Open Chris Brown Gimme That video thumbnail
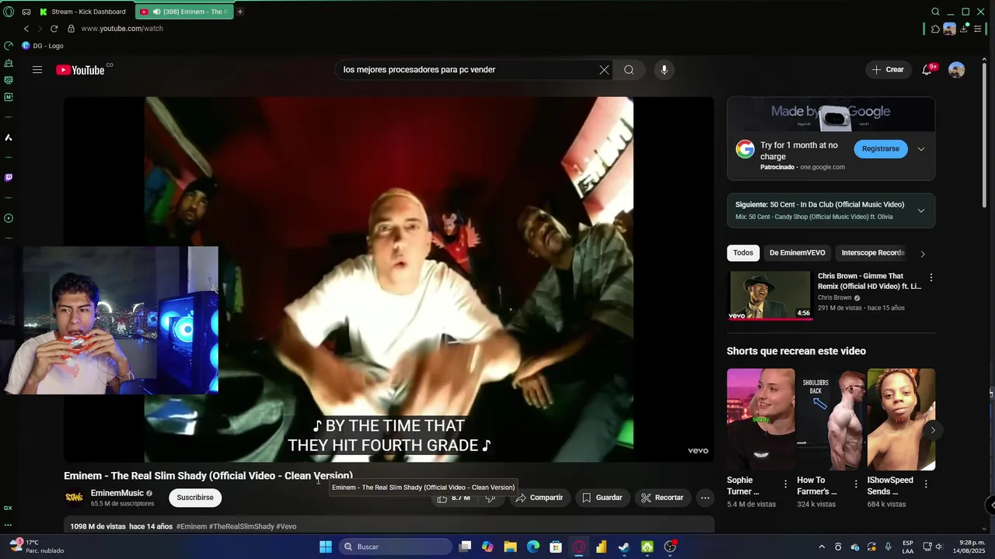Image resolution: width=995 pixels, height=559 pixels. click(x=770, y=295)
